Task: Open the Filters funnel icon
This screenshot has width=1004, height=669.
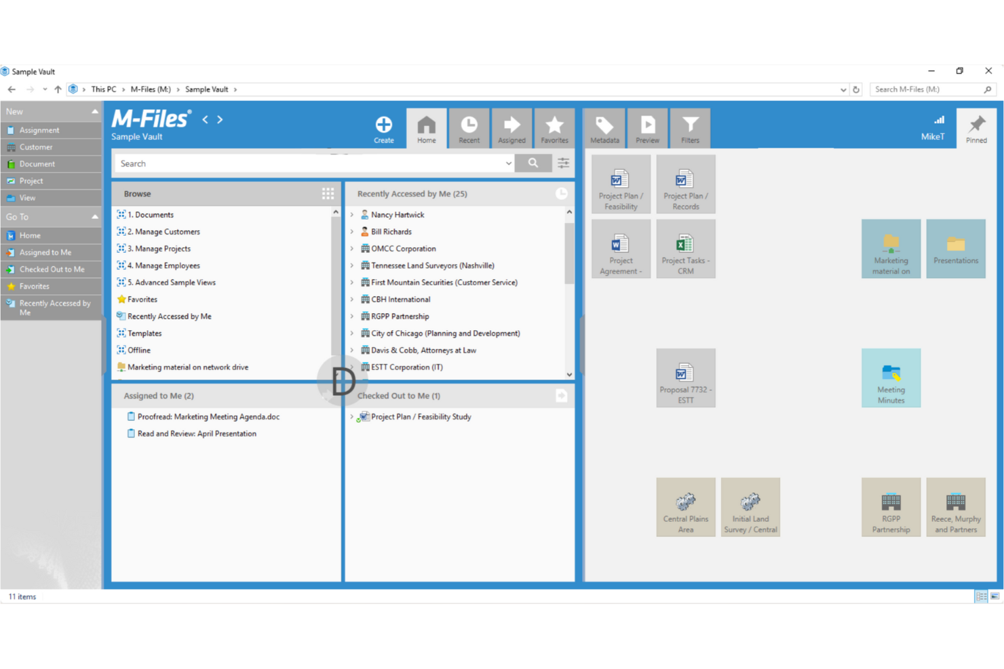Action: click(690, 125)
